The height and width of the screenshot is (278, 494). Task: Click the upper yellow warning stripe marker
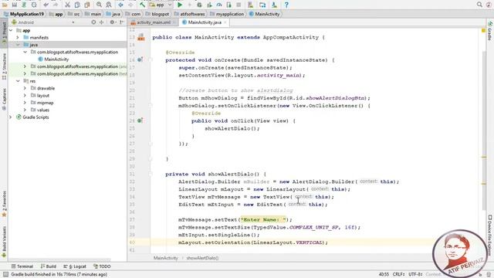[x=484, y=157]
